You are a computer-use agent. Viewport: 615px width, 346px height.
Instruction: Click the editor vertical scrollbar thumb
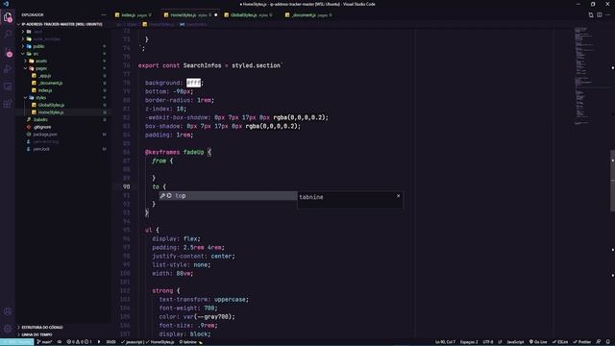coord(613,181)
